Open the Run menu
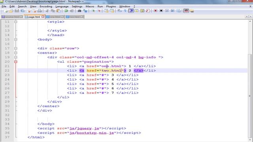This screenshot has width=253, height=142. coord(100,6)
